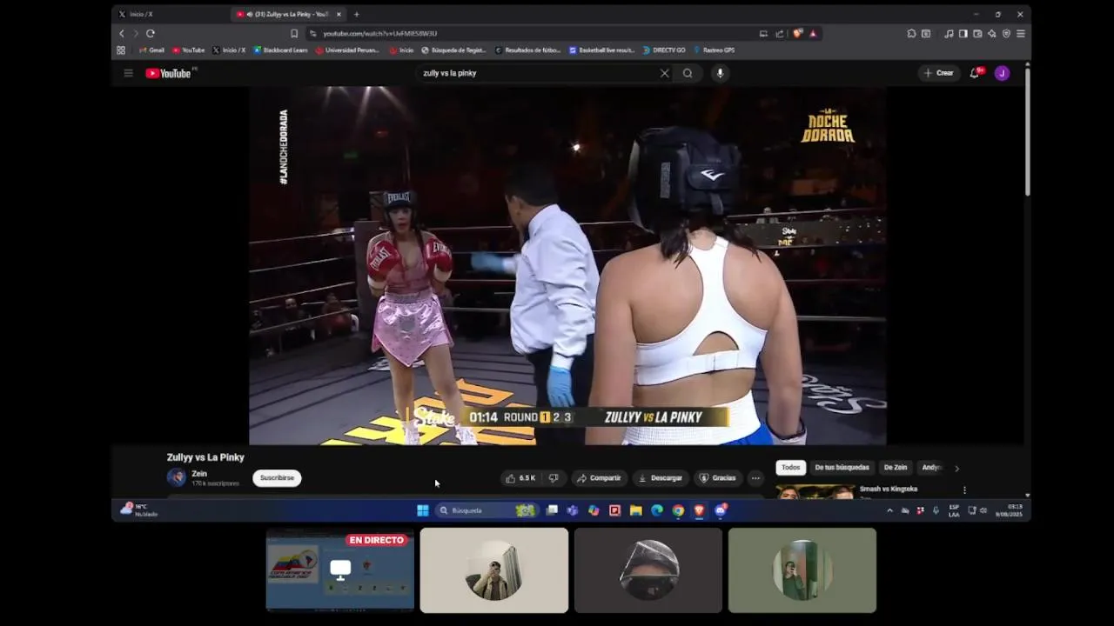
Task: Bookmark this page icon in address bar
Action: (294, 33)
